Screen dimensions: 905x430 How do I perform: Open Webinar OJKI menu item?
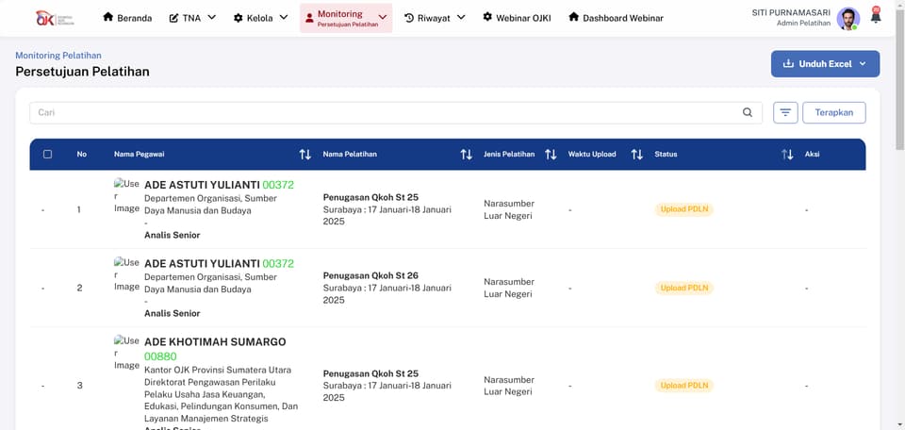[517, 18]
